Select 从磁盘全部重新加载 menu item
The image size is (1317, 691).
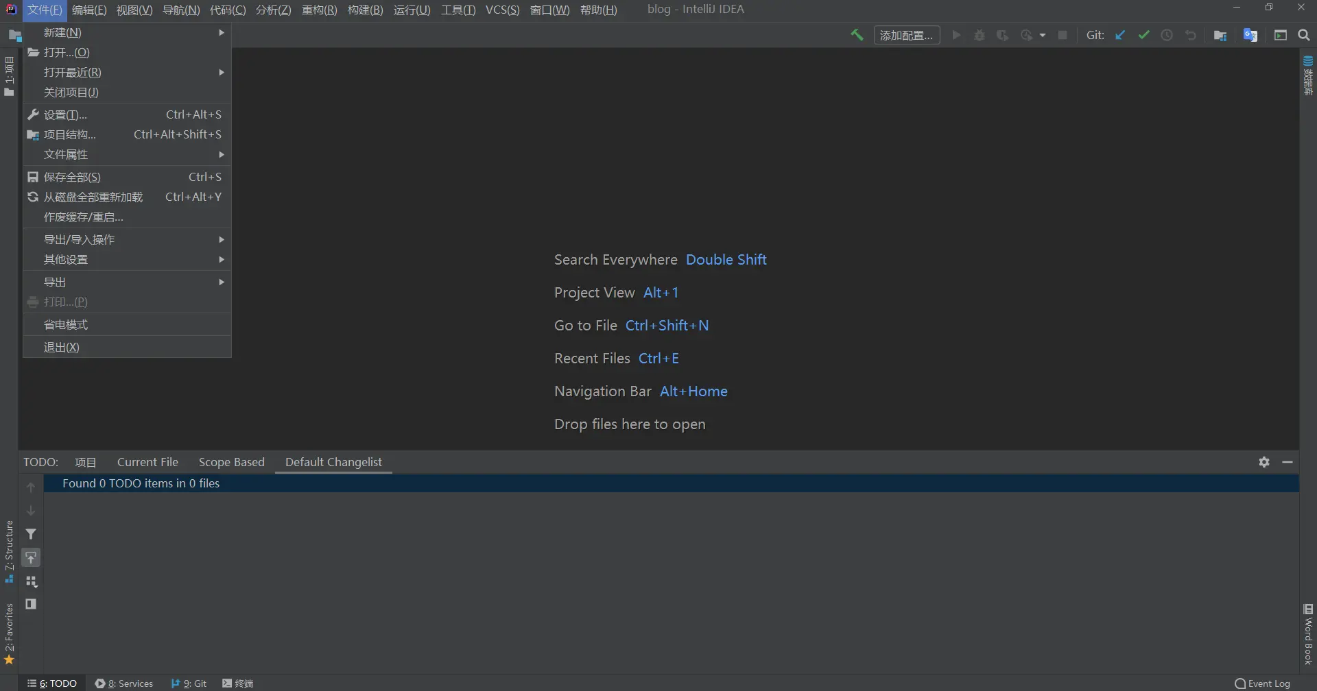pos(127,197)
